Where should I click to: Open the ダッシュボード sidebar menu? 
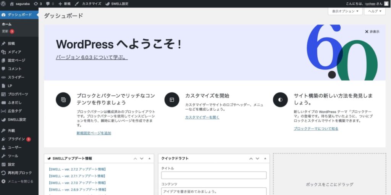pos(19,15)
